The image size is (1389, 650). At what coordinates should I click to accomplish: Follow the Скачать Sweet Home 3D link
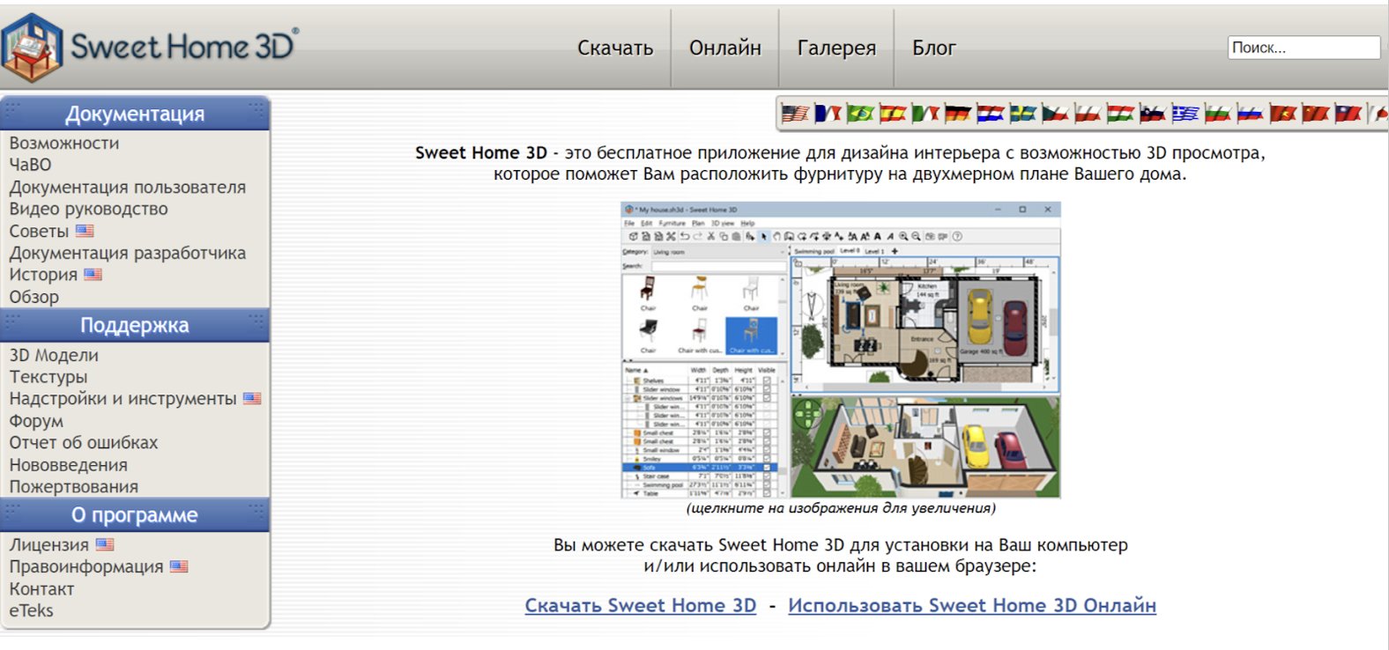[x=641, y=606]
